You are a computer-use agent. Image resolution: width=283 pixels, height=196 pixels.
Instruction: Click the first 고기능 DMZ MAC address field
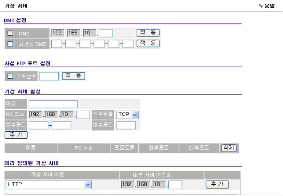[x=56, y=44]
